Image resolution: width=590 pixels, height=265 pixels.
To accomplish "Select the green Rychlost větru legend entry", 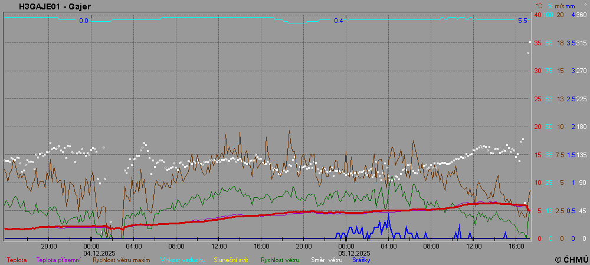I will [x=280, y=260].
